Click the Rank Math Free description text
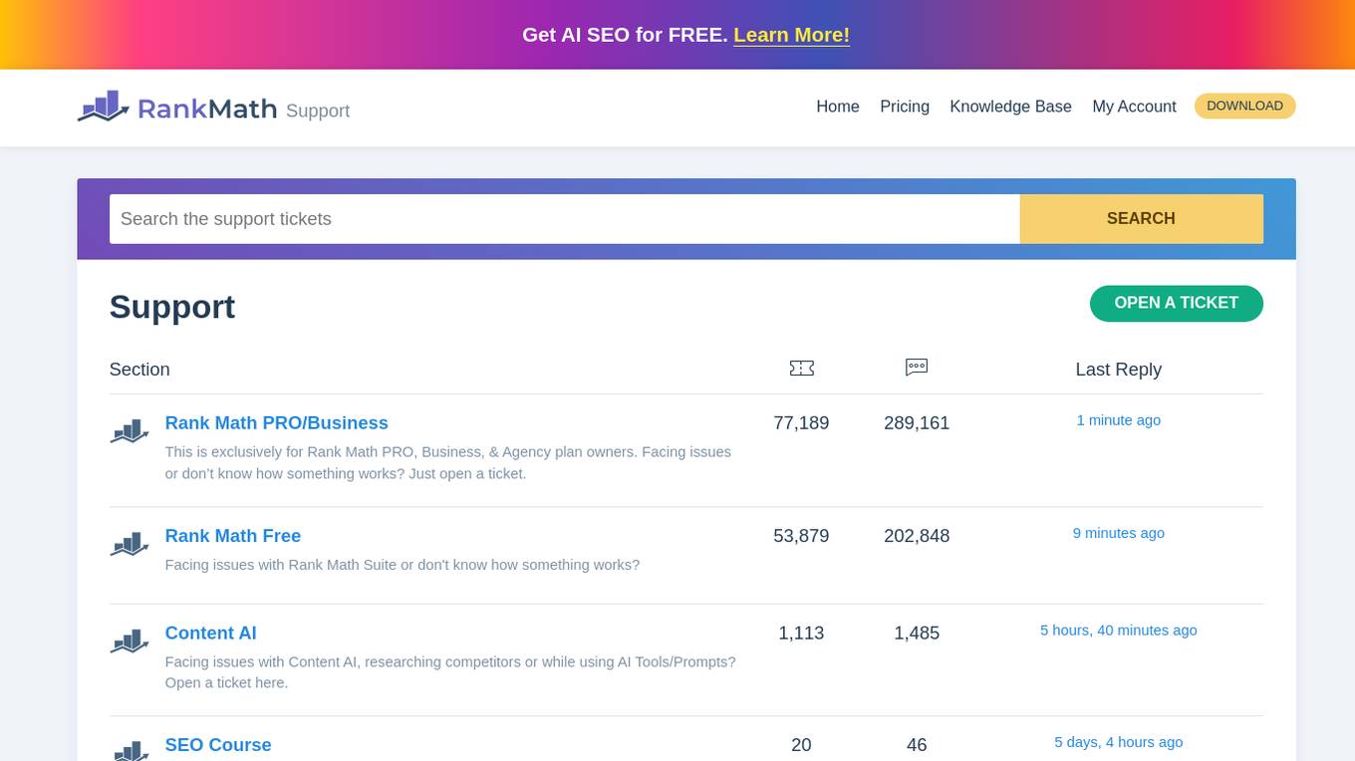 coord(402,565)
